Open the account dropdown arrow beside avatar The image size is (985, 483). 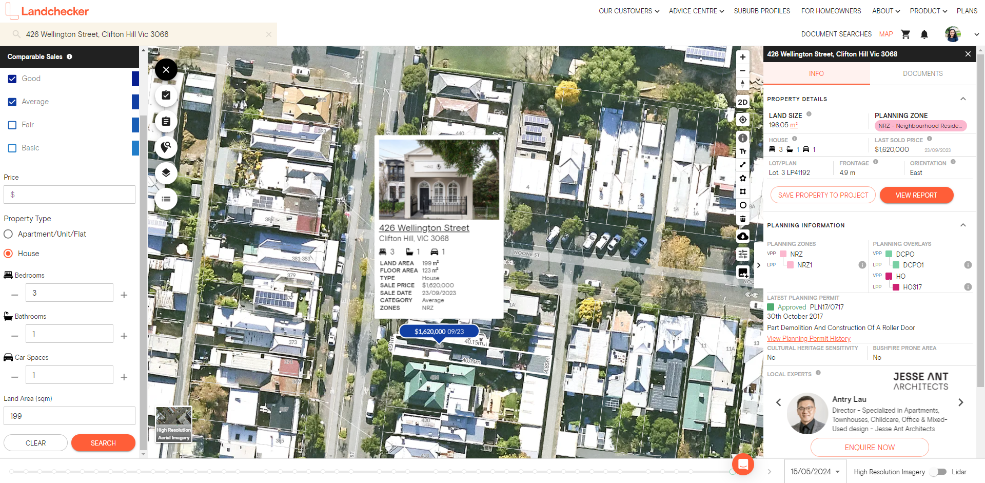[x=976, y=34]
